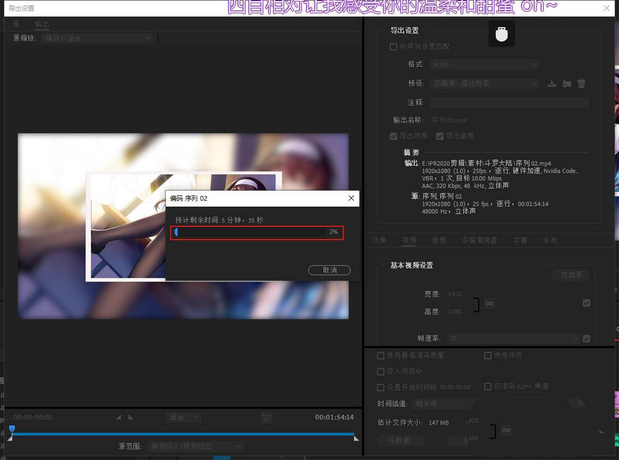Click the encoding progress bar
Viewport: 619px width, 460px height.
(x=251, y=232)
